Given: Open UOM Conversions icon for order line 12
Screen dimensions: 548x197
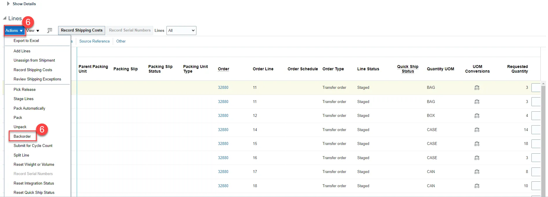Looking at the screenshot, I should click(477, 116).
